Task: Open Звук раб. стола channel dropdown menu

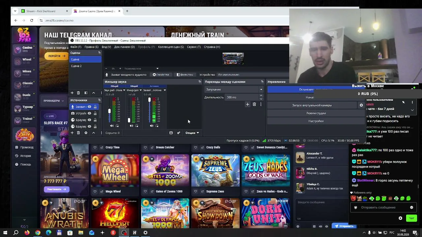Action: click(124, 90)
